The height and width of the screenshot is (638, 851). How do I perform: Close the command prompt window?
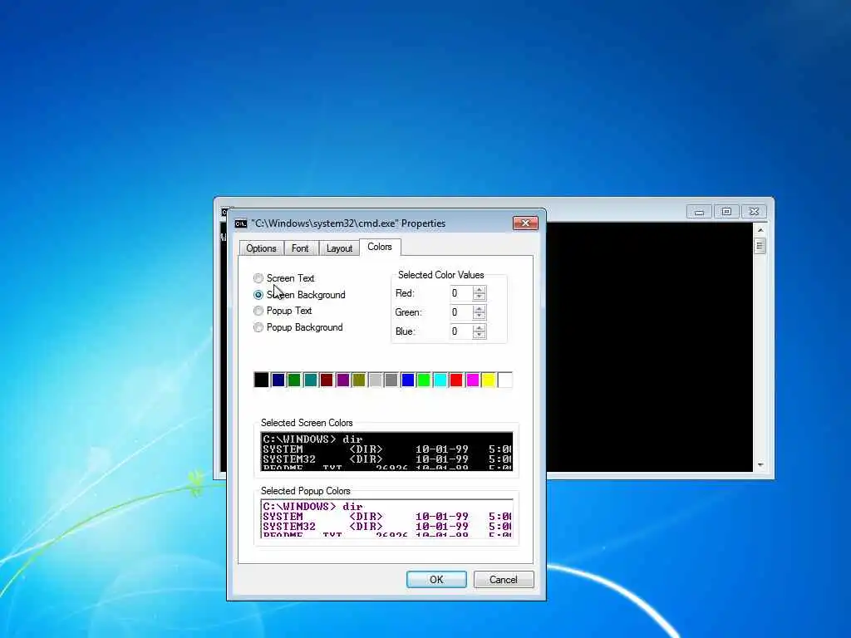[x=755, y=212]
